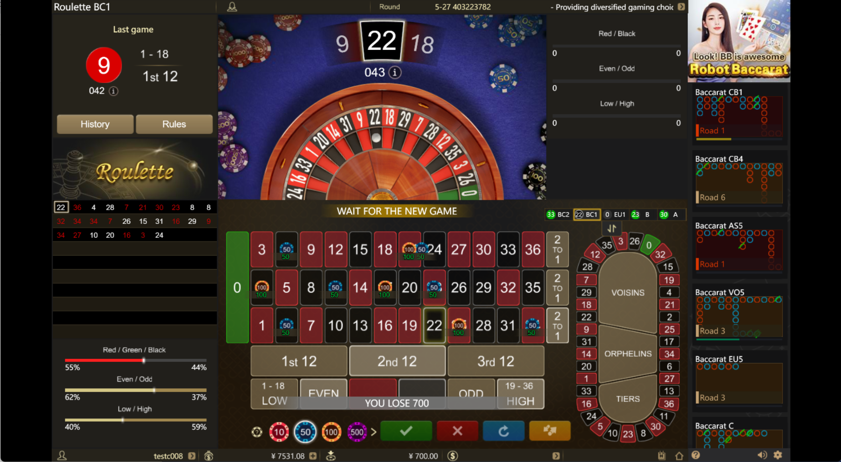This screenshot has width=841, height=462.
Task: Click the notification bell icon
Action: click(x=232, y=7)
